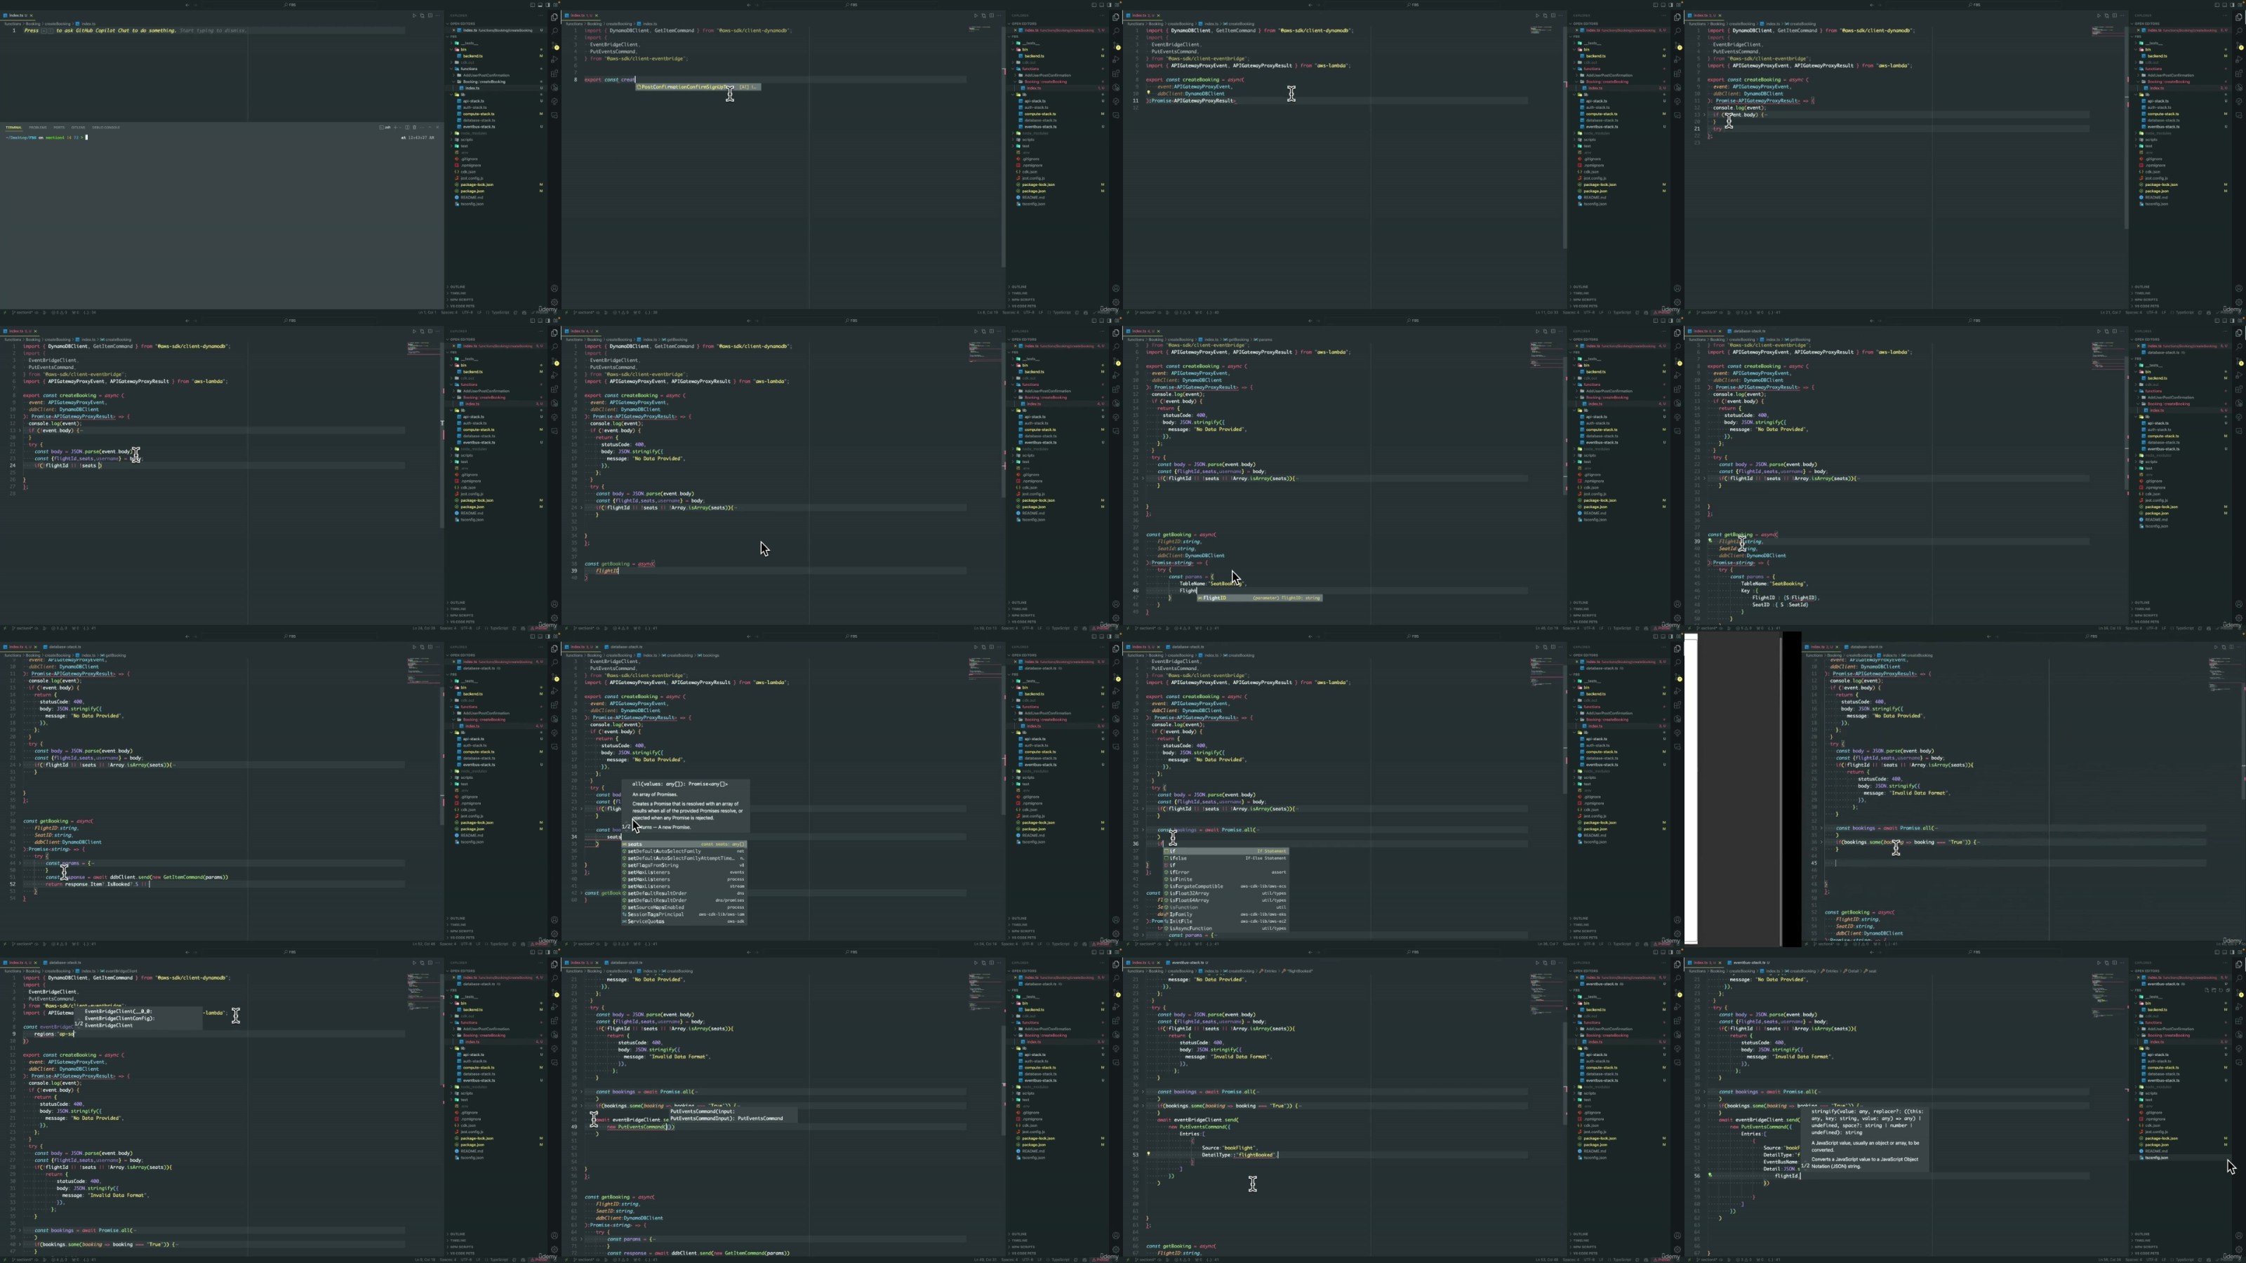
Task: Click the command center search box in terminal frame
Action: coord(291,4)
